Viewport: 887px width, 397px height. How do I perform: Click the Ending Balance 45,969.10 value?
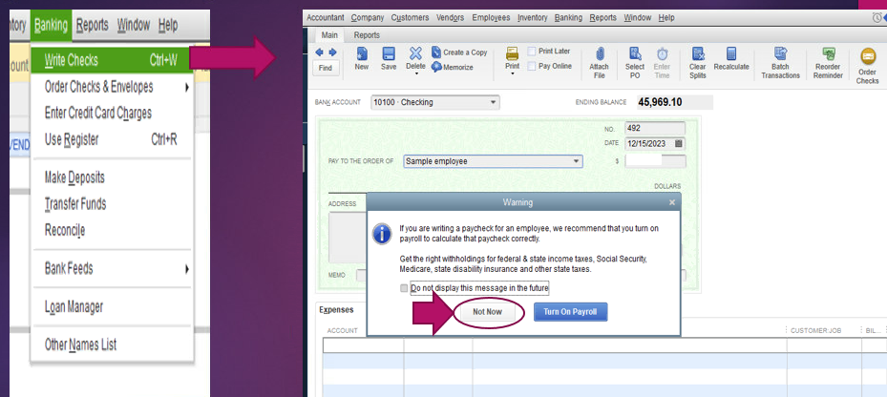coord(660,102)
